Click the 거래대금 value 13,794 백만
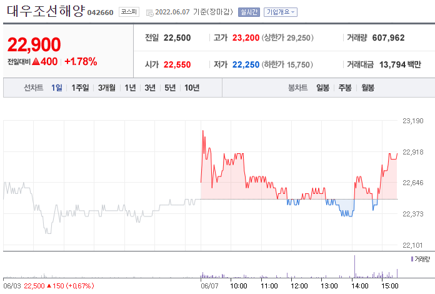 click(400, 64)
